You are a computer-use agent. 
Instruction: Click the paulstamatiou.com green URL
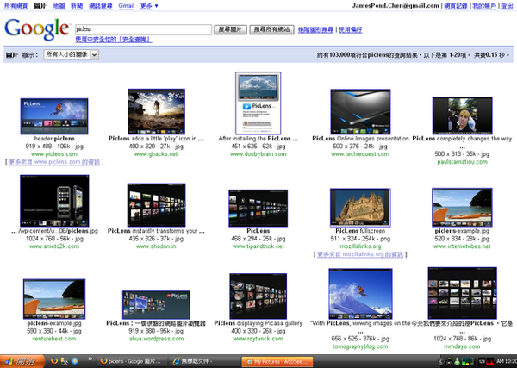tap(462, 162)
